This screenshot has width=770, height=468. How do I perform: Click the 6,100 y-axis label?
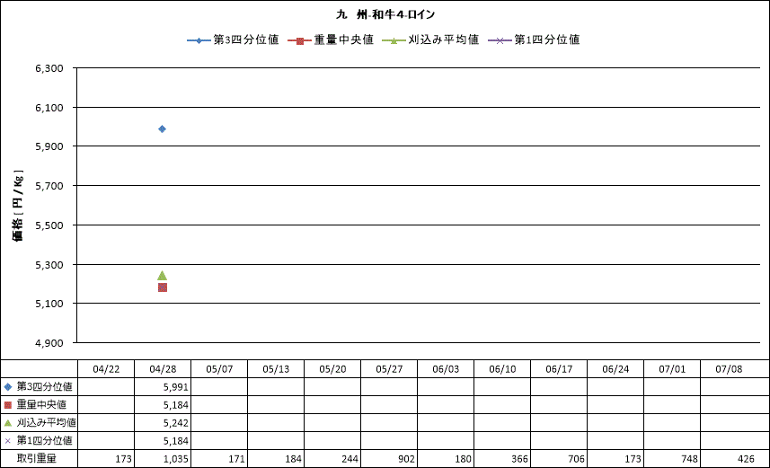pos(49,108)
